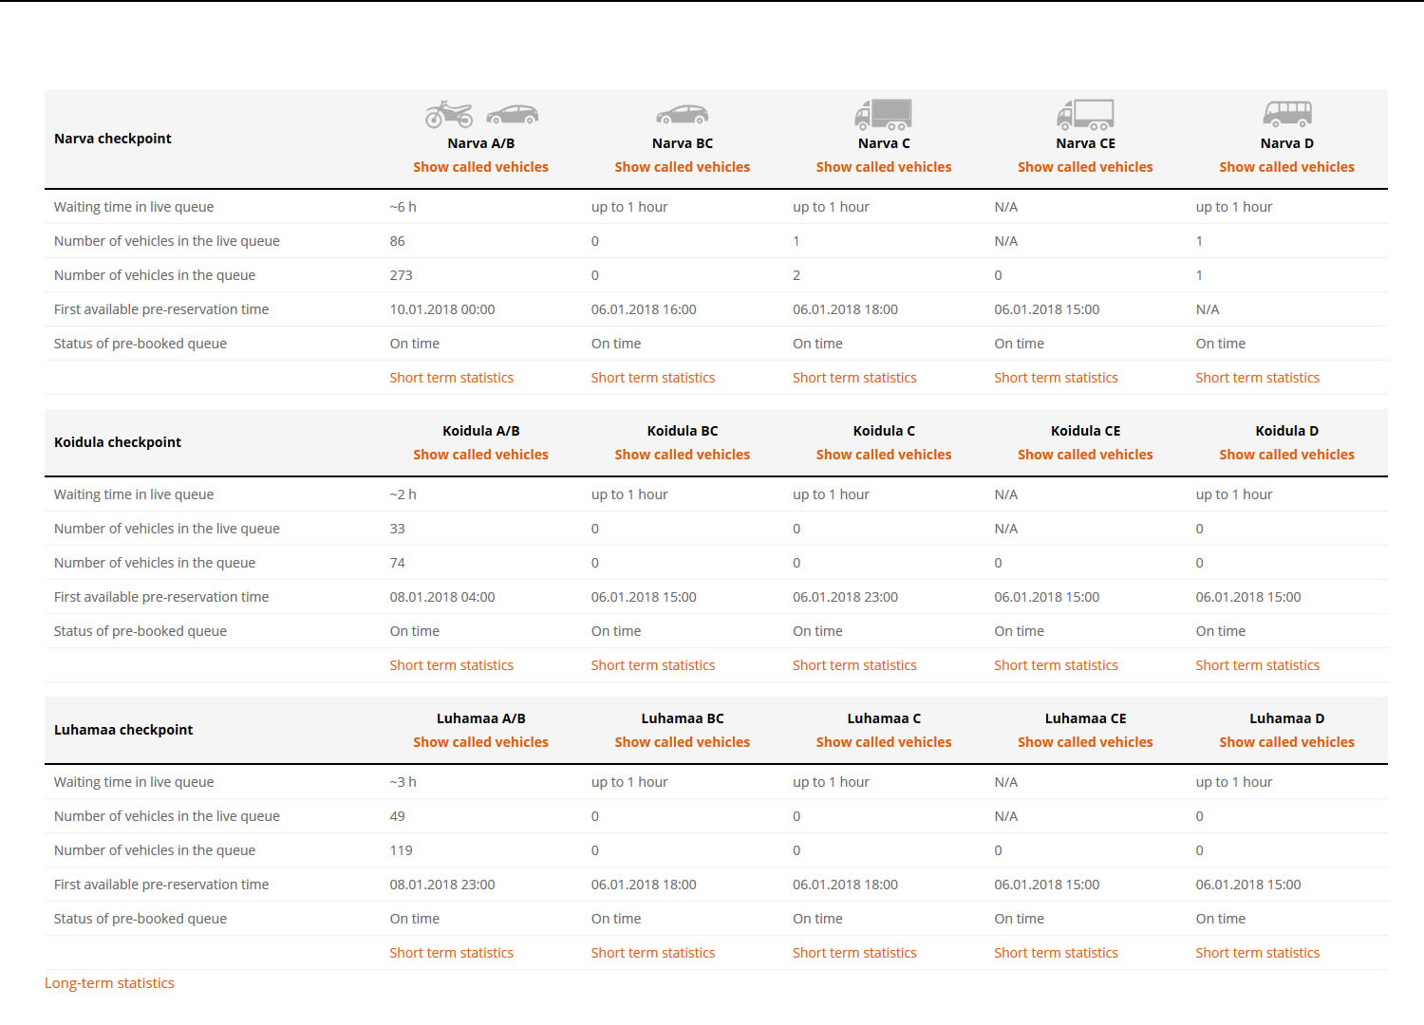Show called vehicles for Koidula C
Image resolution: width=1424 pixels, height=1025 pixels.
884,455
